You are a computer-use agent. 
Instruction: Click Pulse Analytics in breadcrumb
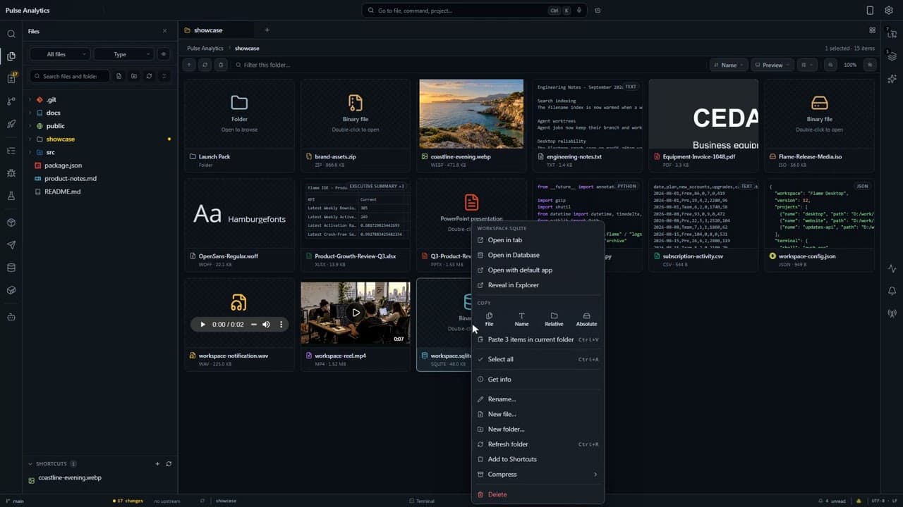pos(205,49)
